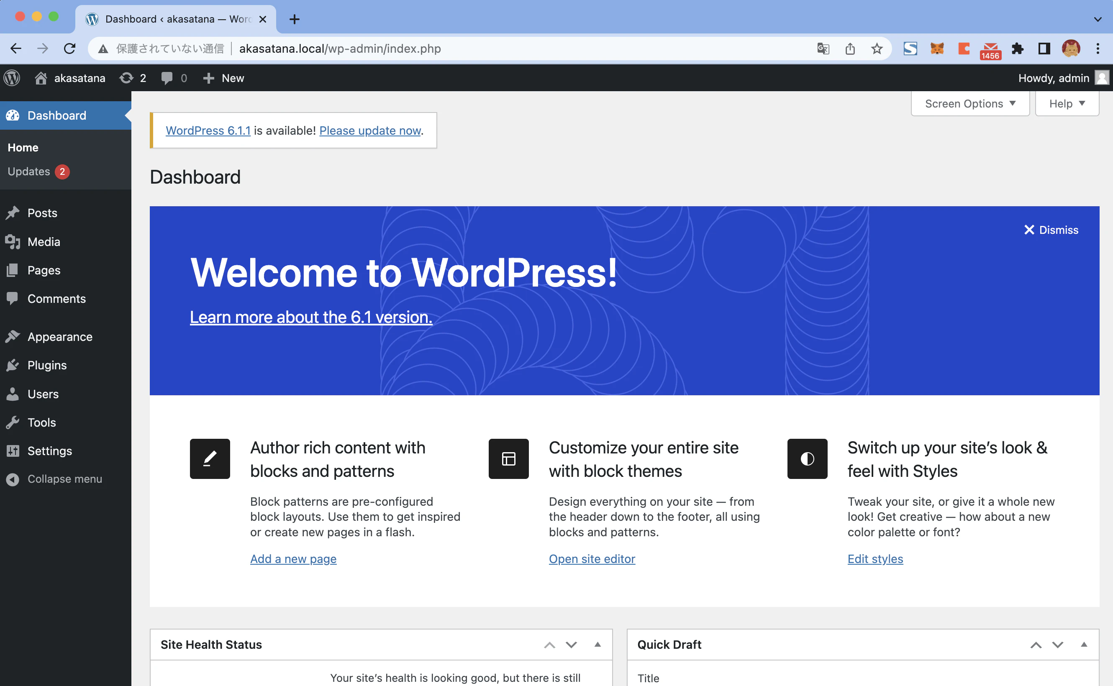Image resolution: width=1113 pixels, height=686 pixels.
Task: Bookmark this page with the star icon
Action: (877, 49)
